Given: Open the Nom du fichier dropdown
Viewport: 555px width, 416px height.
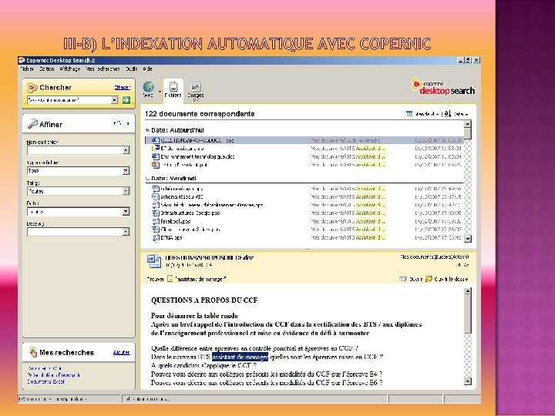Looking at the screenshot, I should click(126, 150).
